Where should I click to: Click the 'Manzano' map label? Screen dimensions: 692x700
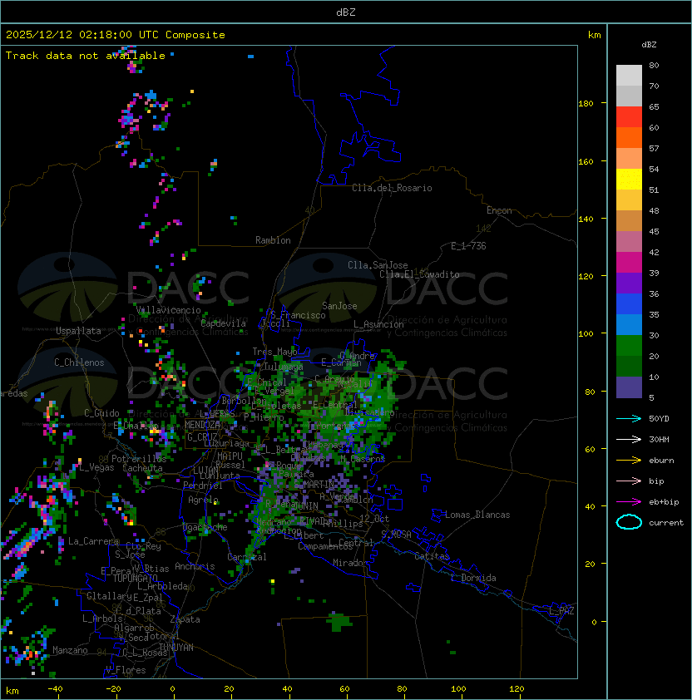(x=70, y=650)
